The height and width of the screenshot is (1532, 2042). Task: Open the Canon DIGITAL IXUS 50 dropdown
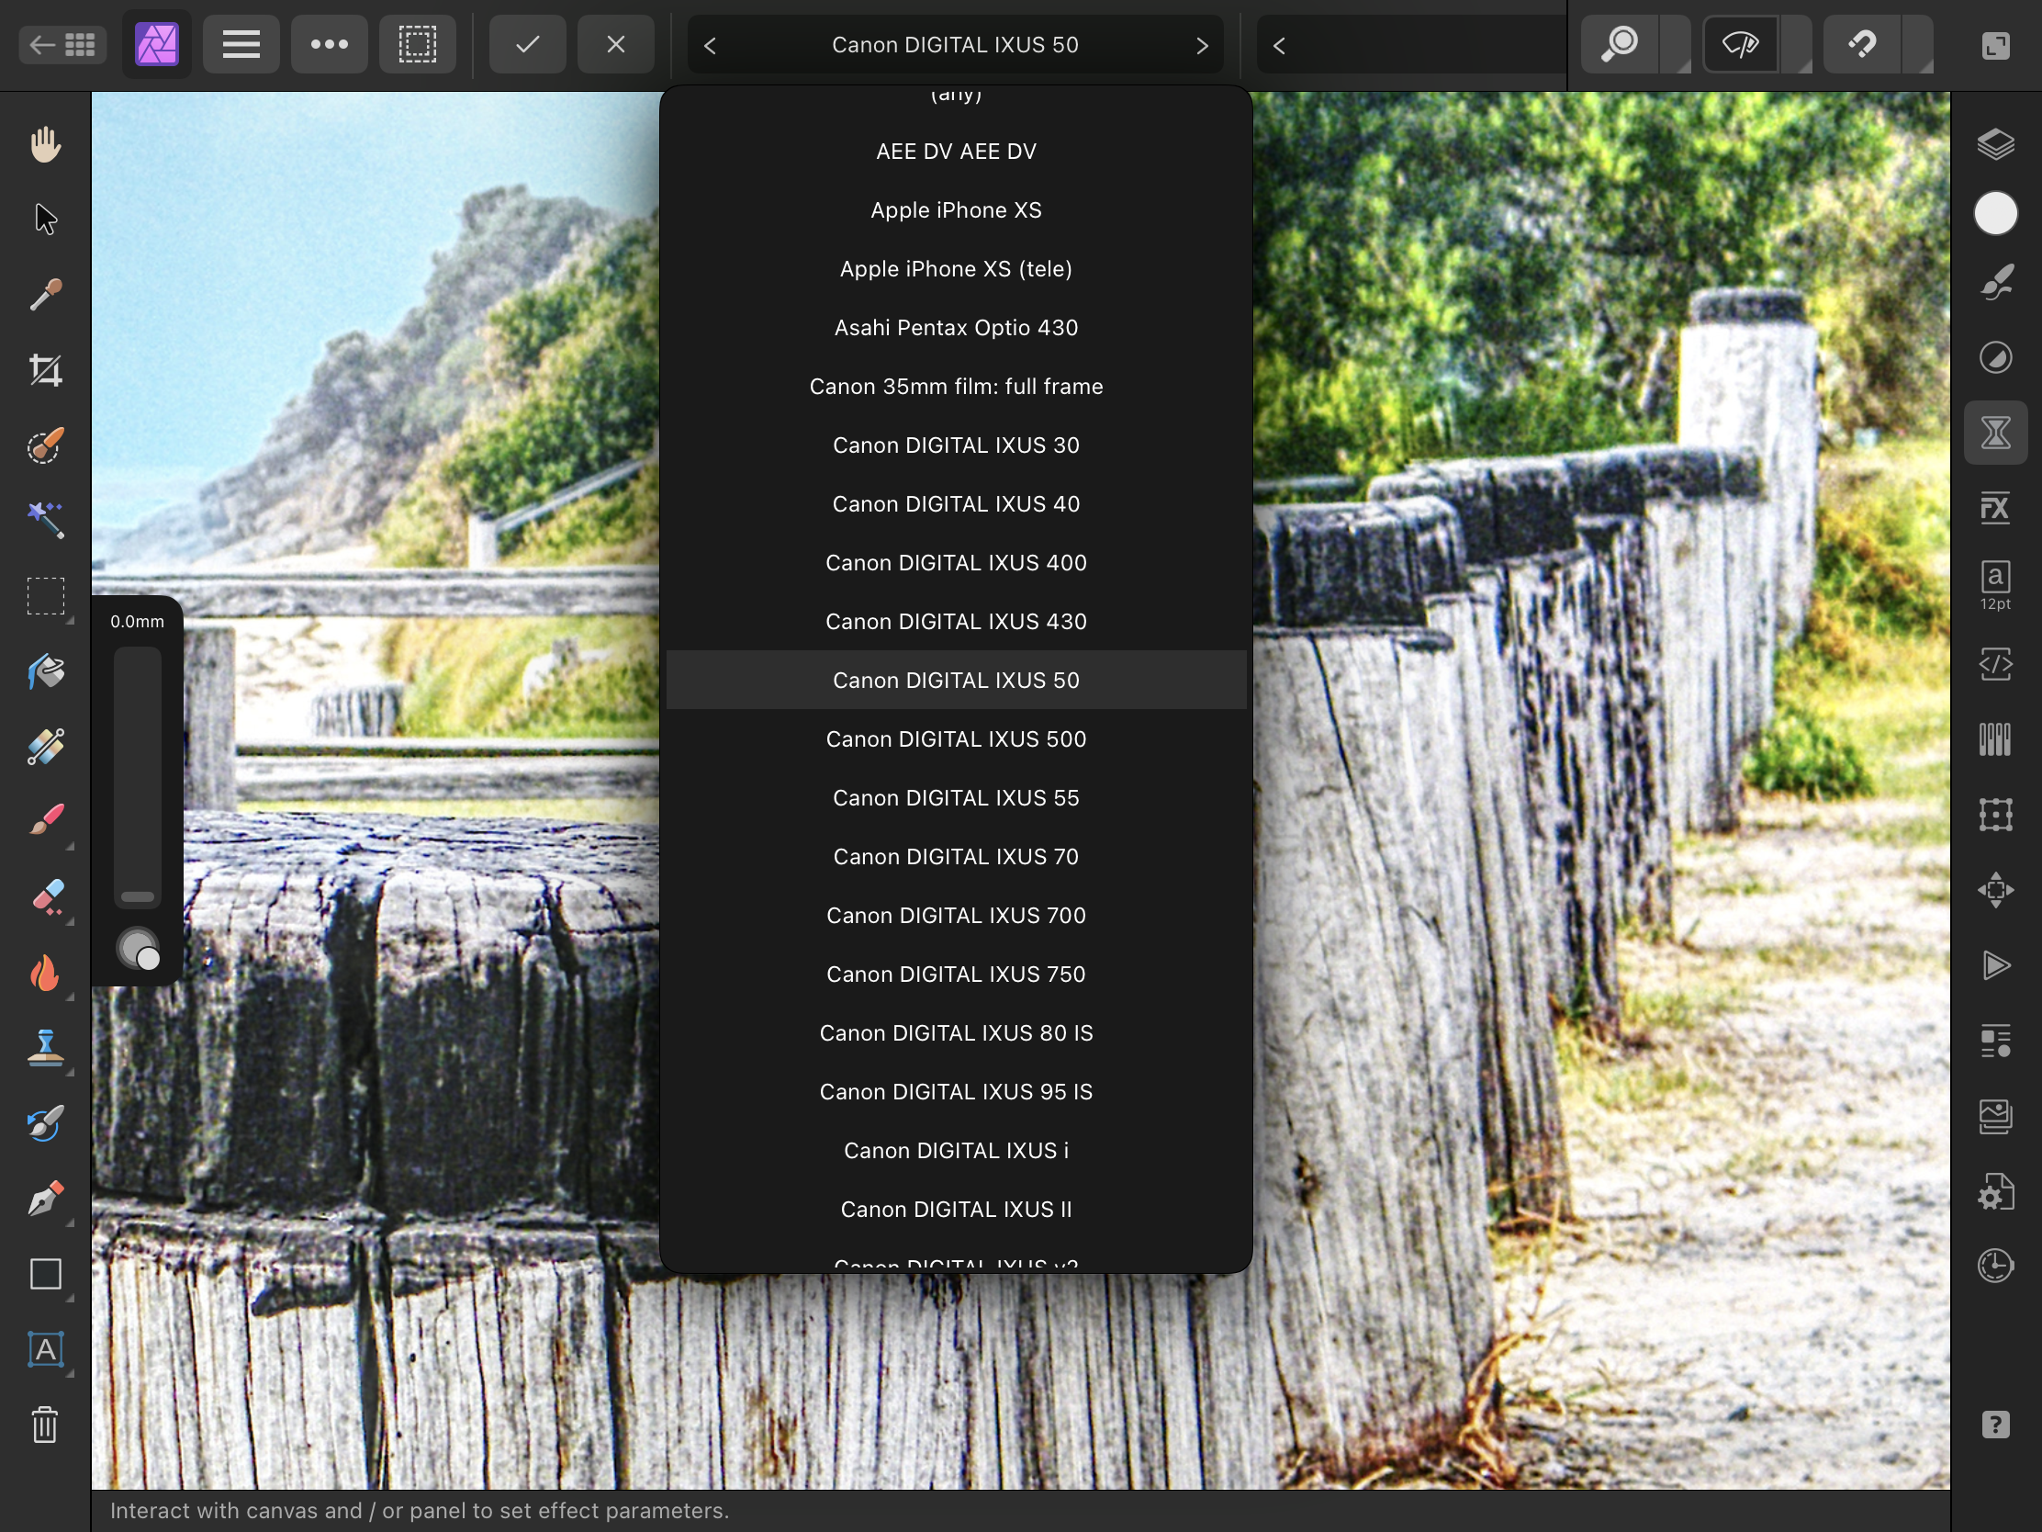[956, 45]
